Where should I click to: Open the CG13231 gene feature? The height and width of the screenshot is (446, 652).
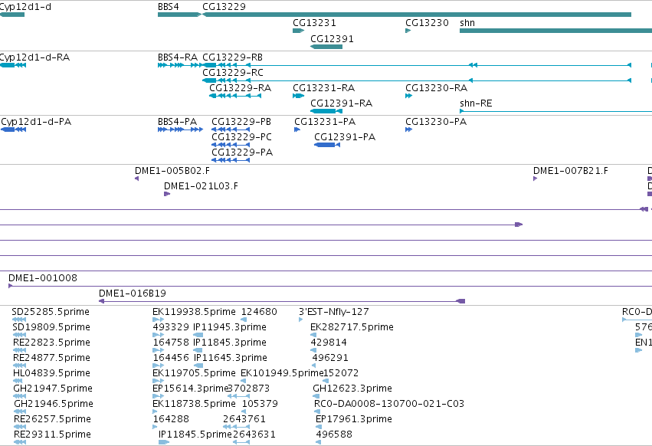[x=298, y=31]
